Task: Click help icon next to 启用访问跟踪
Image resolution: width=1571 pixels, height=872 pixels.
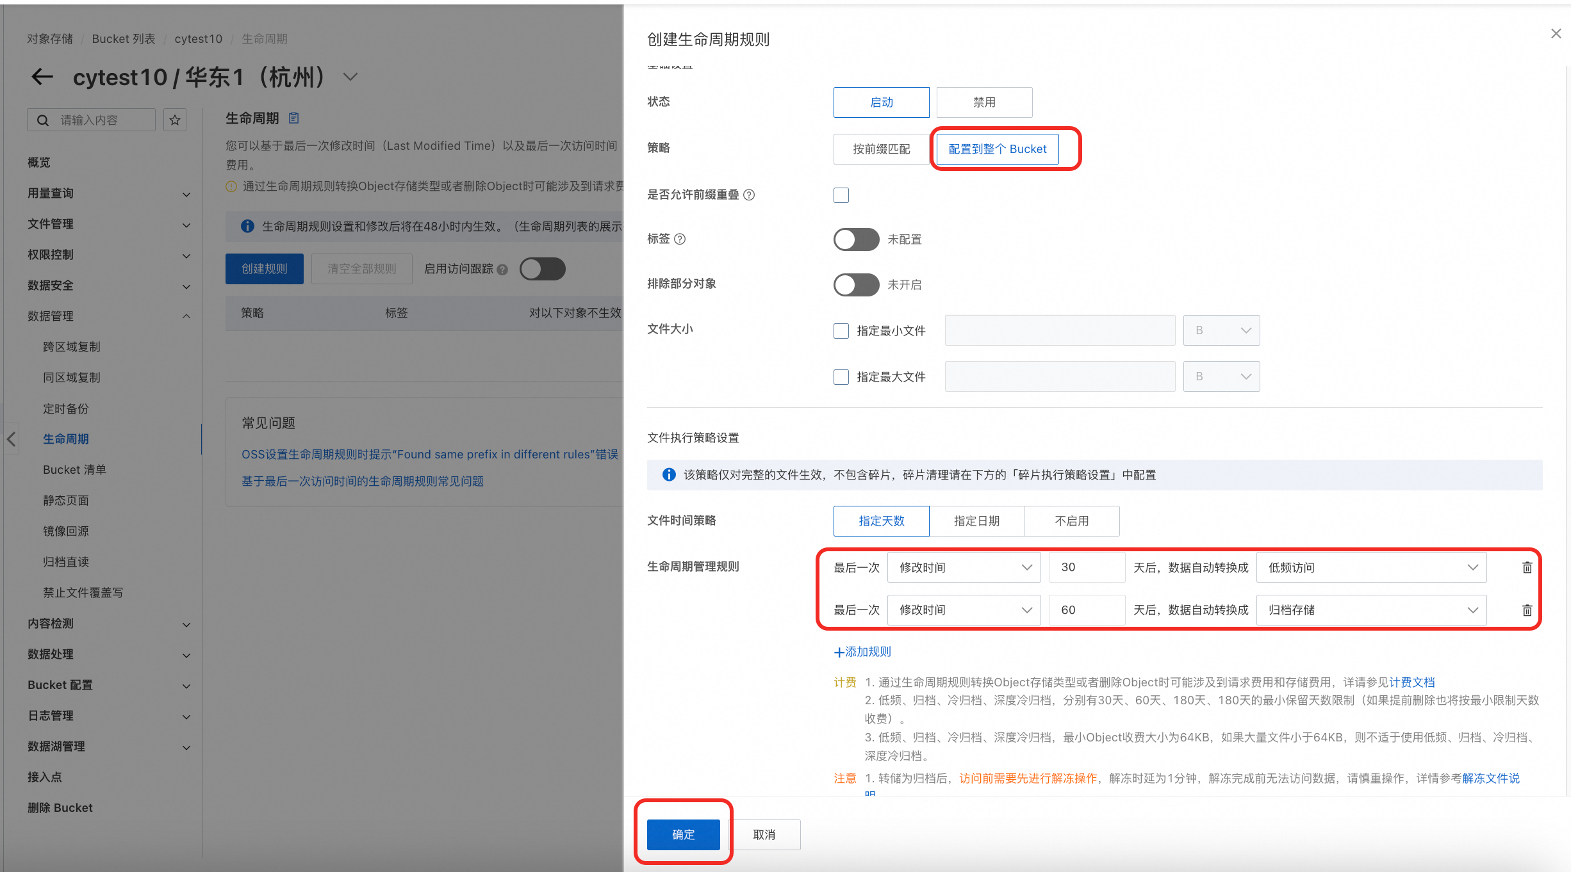Action: 502,270
